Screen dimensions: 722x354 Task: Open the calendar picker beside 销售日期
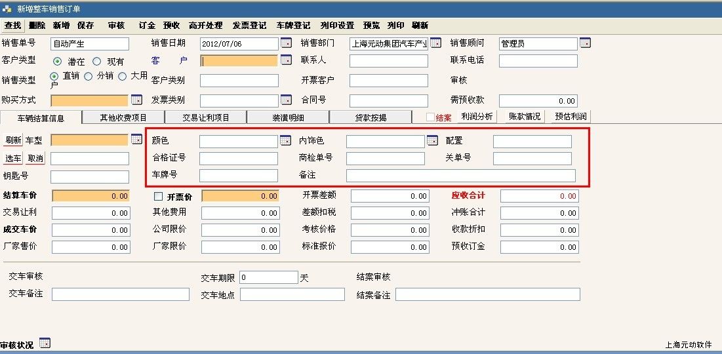[286, 43]
